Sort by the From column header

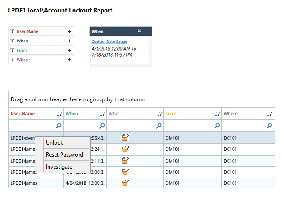click(x=171, y=114)
